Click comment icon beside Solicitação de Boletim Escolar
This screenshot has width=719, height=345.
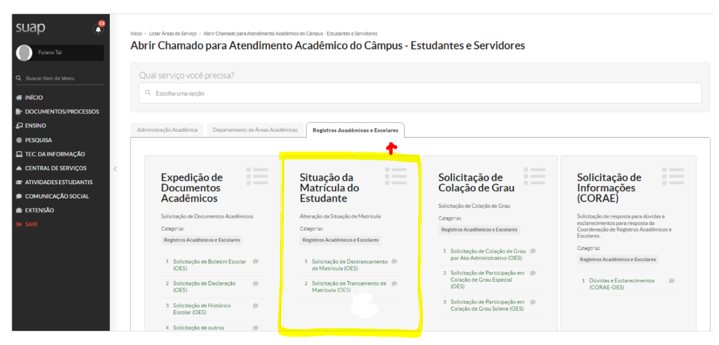(255, 262)
